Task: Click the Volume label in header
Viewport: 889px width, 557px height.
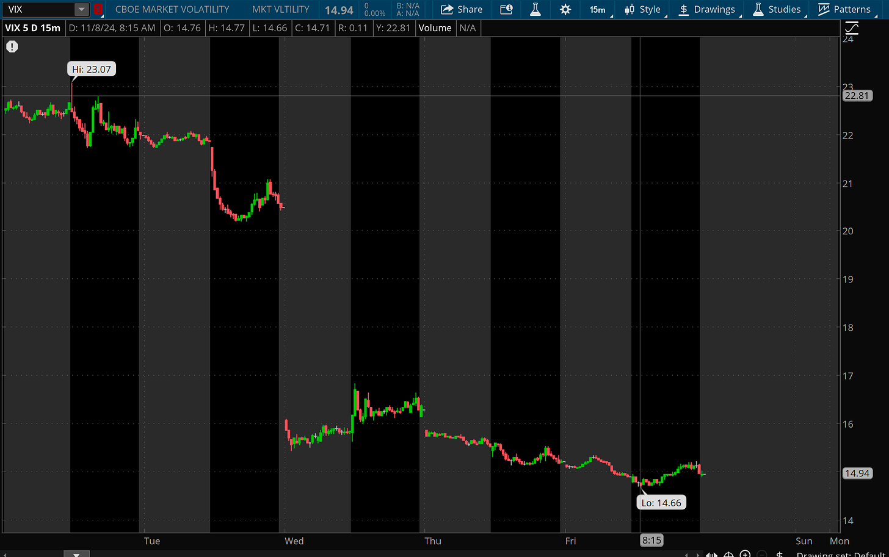Action: (435, 28)
